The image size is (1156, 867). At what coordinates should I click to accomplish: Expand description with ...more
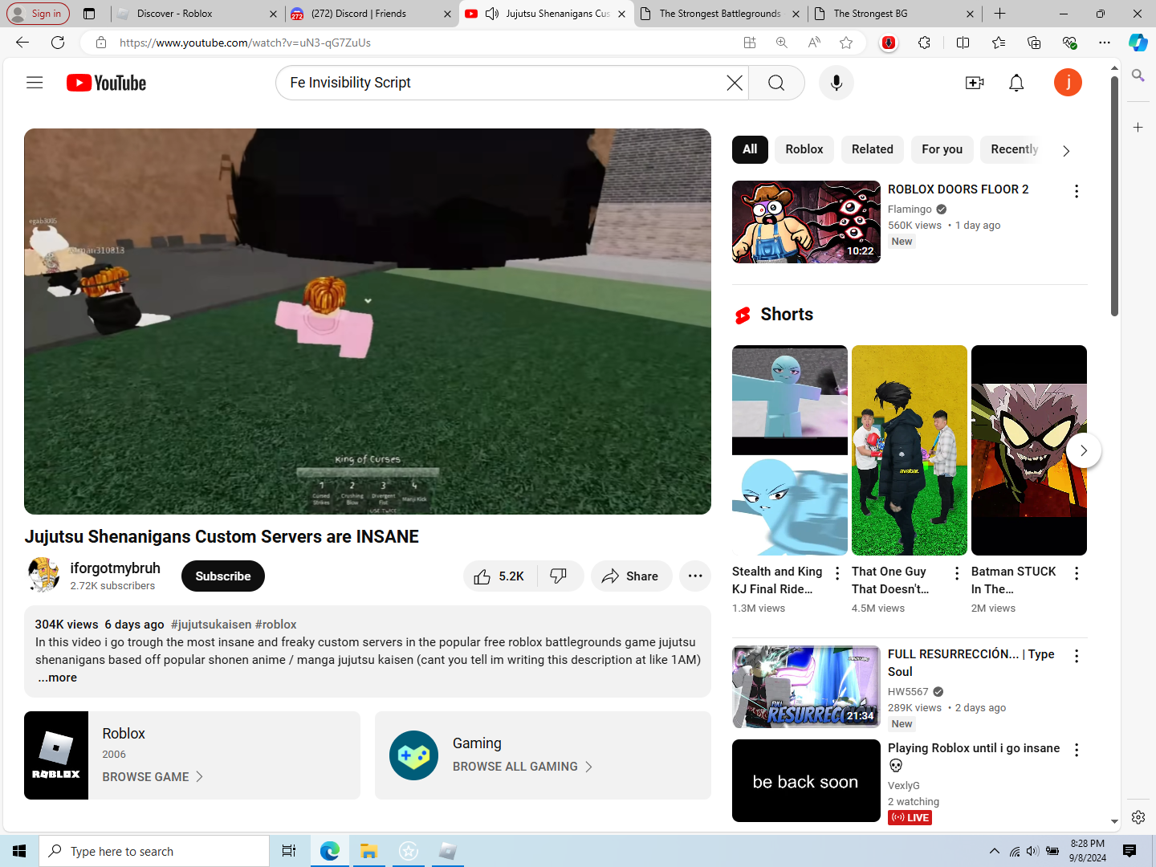57,678
